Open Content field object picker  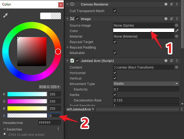177,67
